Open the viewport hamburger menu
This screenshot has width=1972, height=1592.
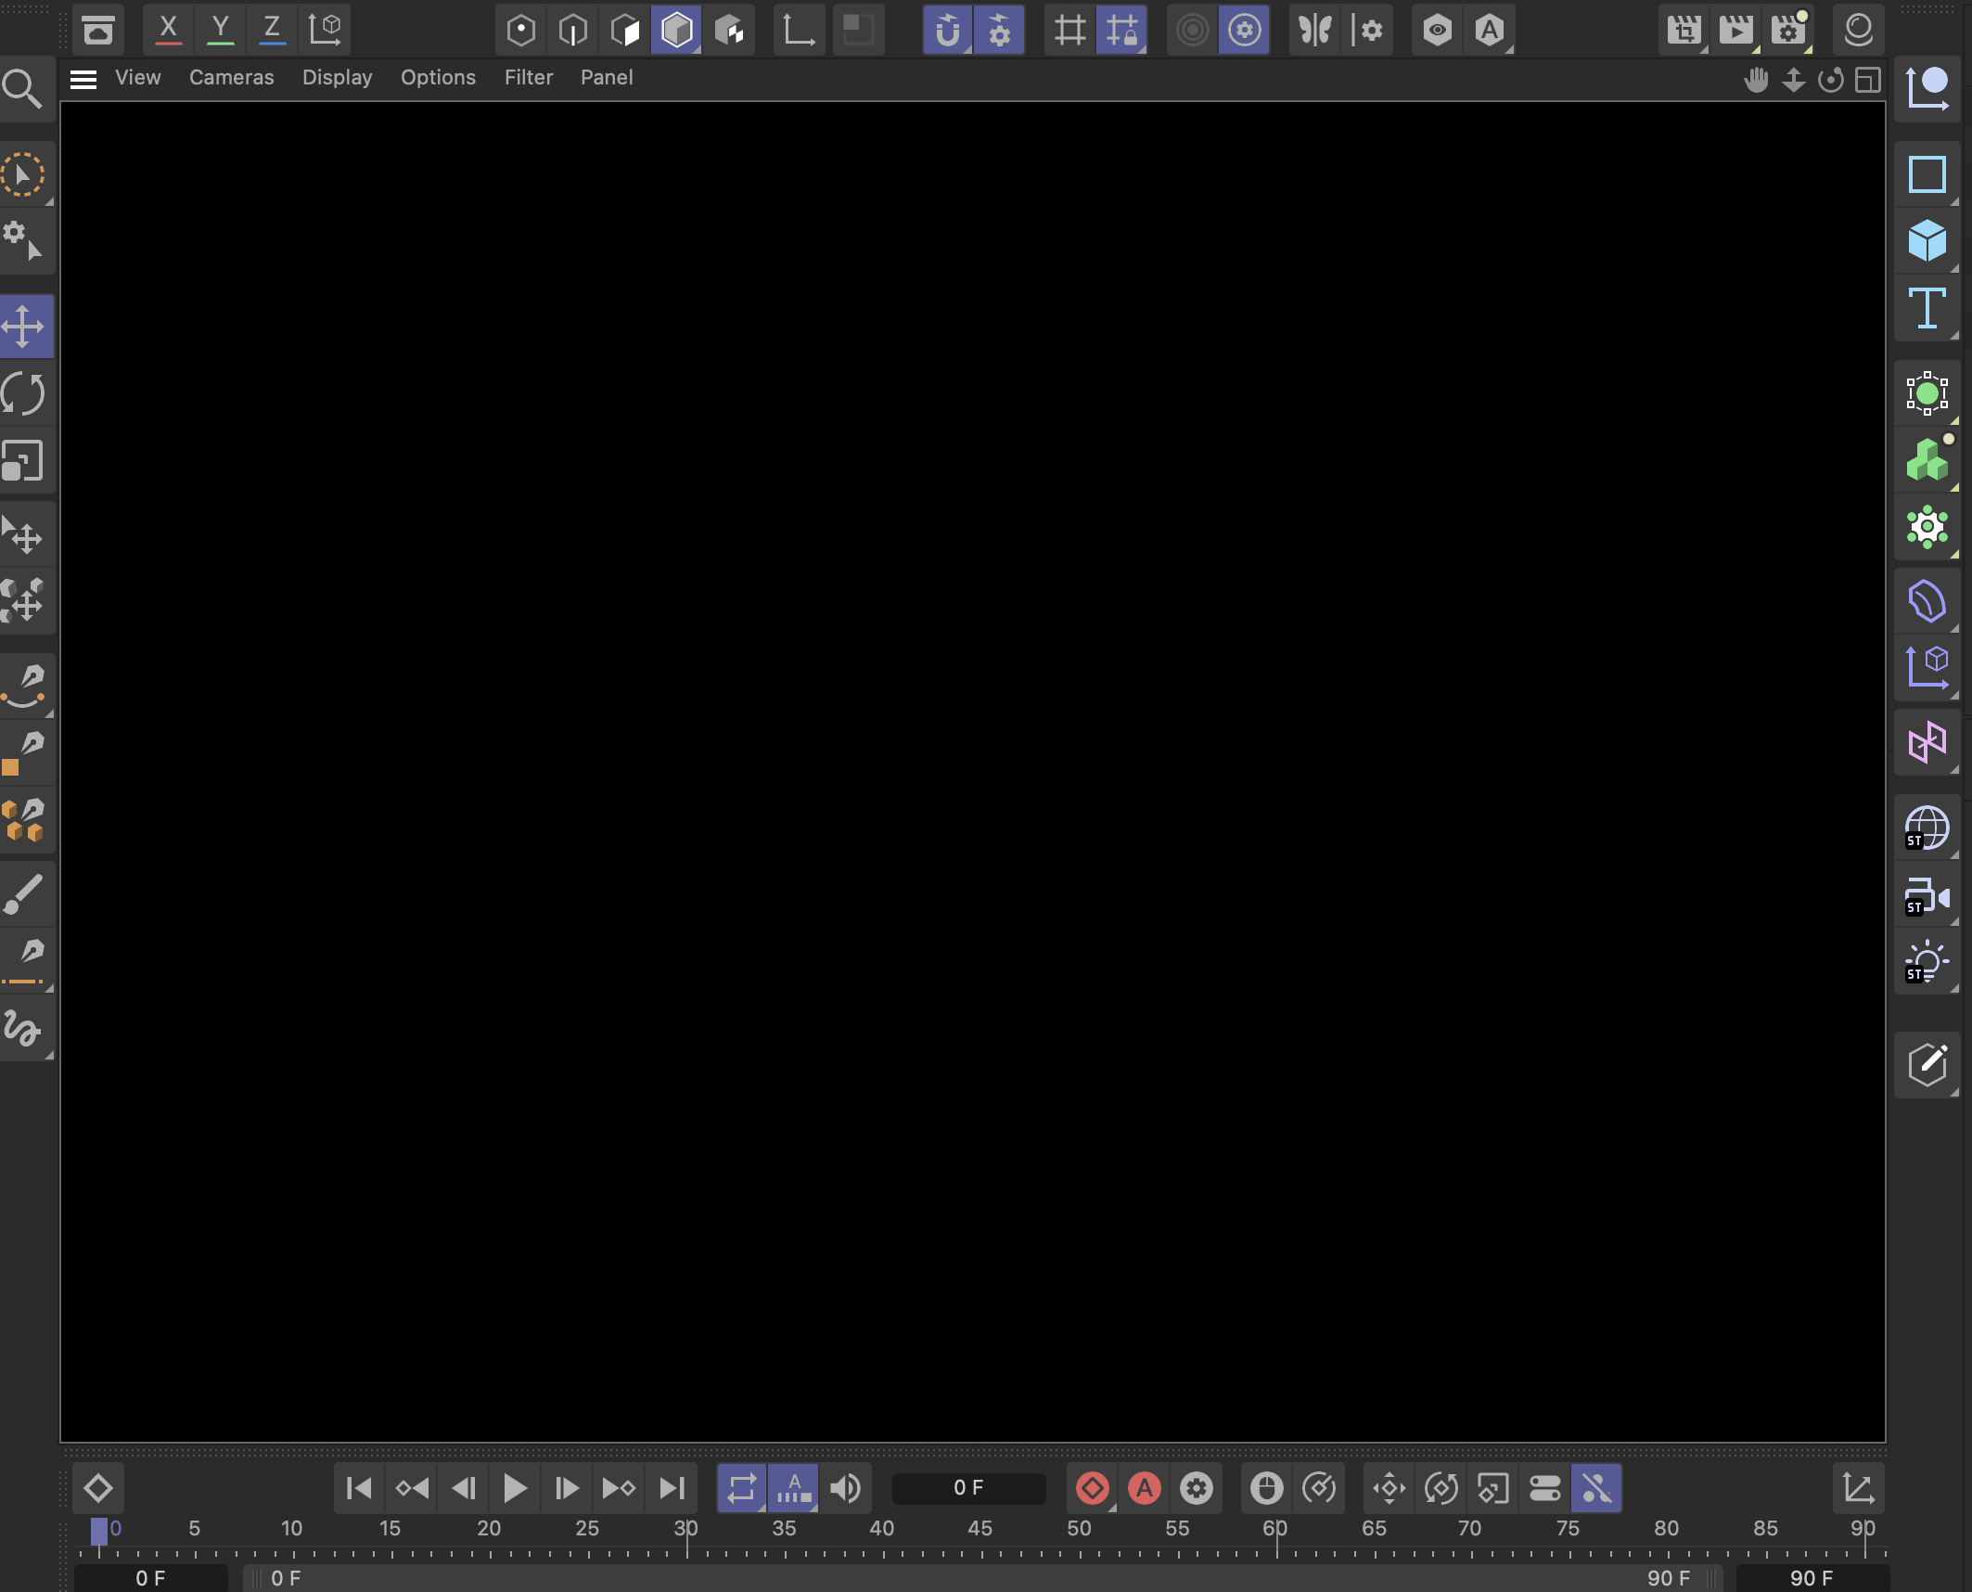[83, 80]
